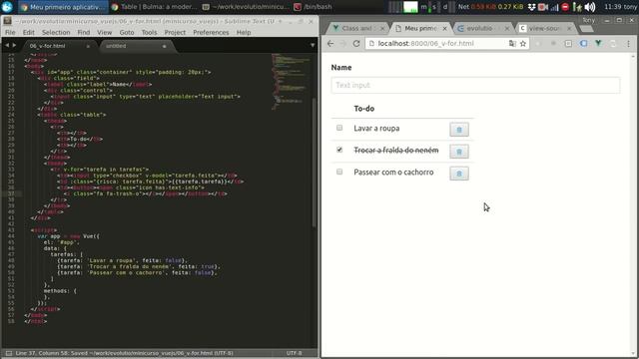Close the 'Meu prime' Chrome tab
The height and width of the screenshot is (359, 639).
(444, 29)
